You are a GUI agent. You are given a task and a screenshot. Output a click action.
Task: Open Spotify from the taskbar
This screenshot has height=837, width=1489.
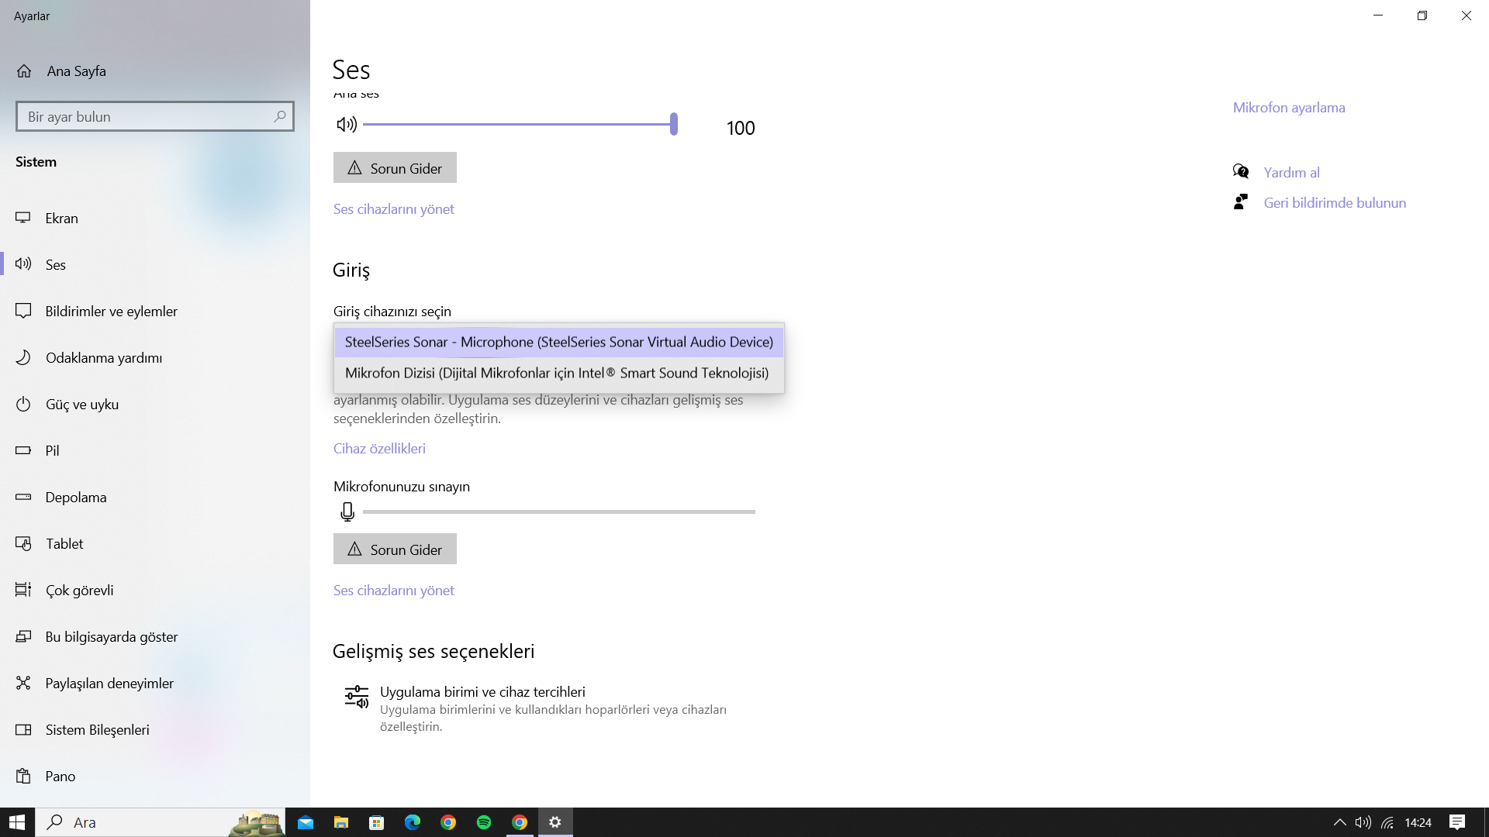click(484, 822)
